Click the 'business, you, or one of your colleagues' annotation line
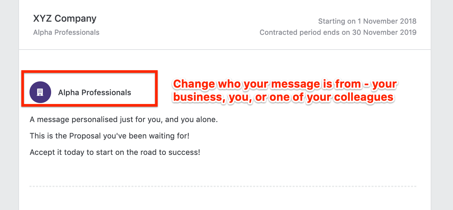 click(283, 97)
